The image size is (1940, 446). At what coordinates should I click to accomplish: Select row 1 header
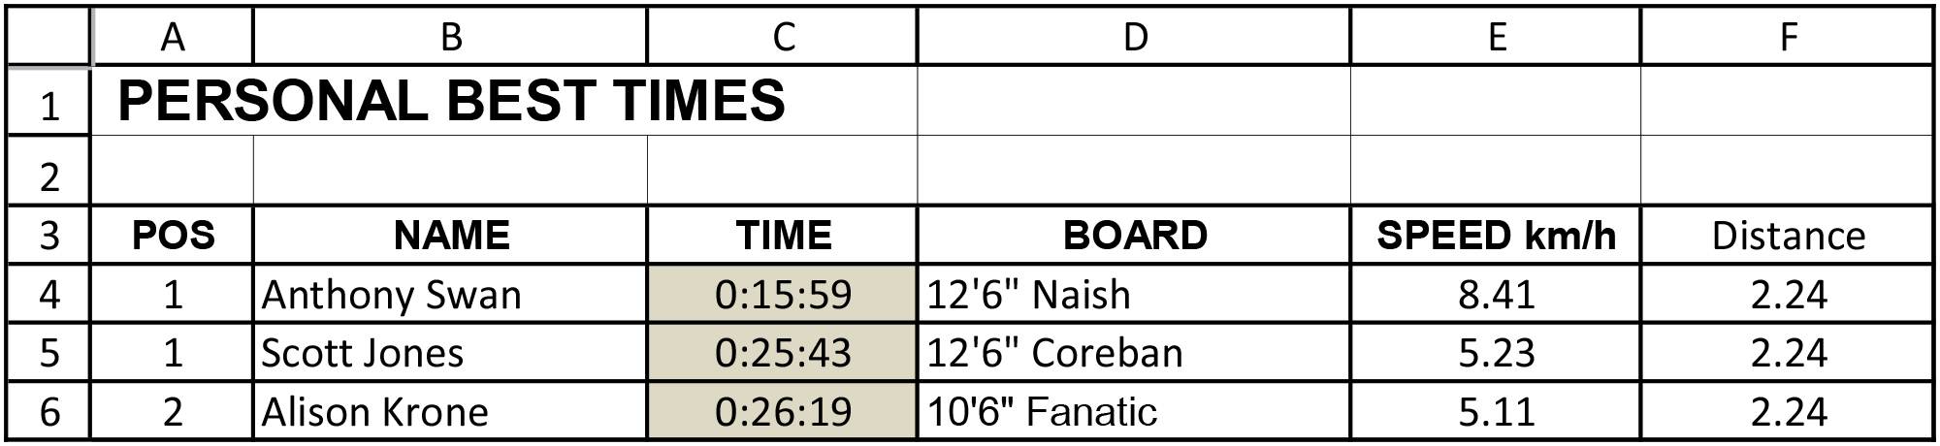point(48,101)
